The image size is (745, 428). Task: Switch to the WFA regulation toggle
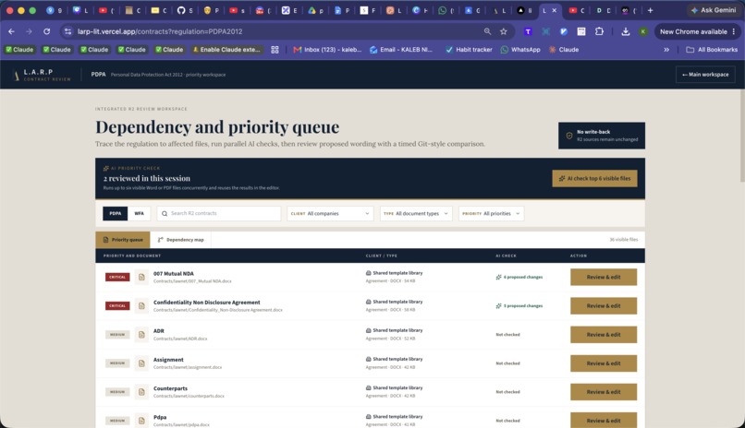click(x=139, y=213)
